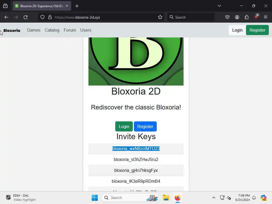This screenshot has width=272, height=204.
Task: Select invite key bloxoria_gj4n7hksgFyx
Action: (x=136, y=170)
